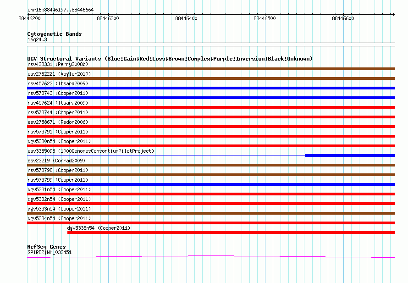Select the shorter red bar for dgv5335n54
Screen dimensions: 408x283
(x=231, y=233)
